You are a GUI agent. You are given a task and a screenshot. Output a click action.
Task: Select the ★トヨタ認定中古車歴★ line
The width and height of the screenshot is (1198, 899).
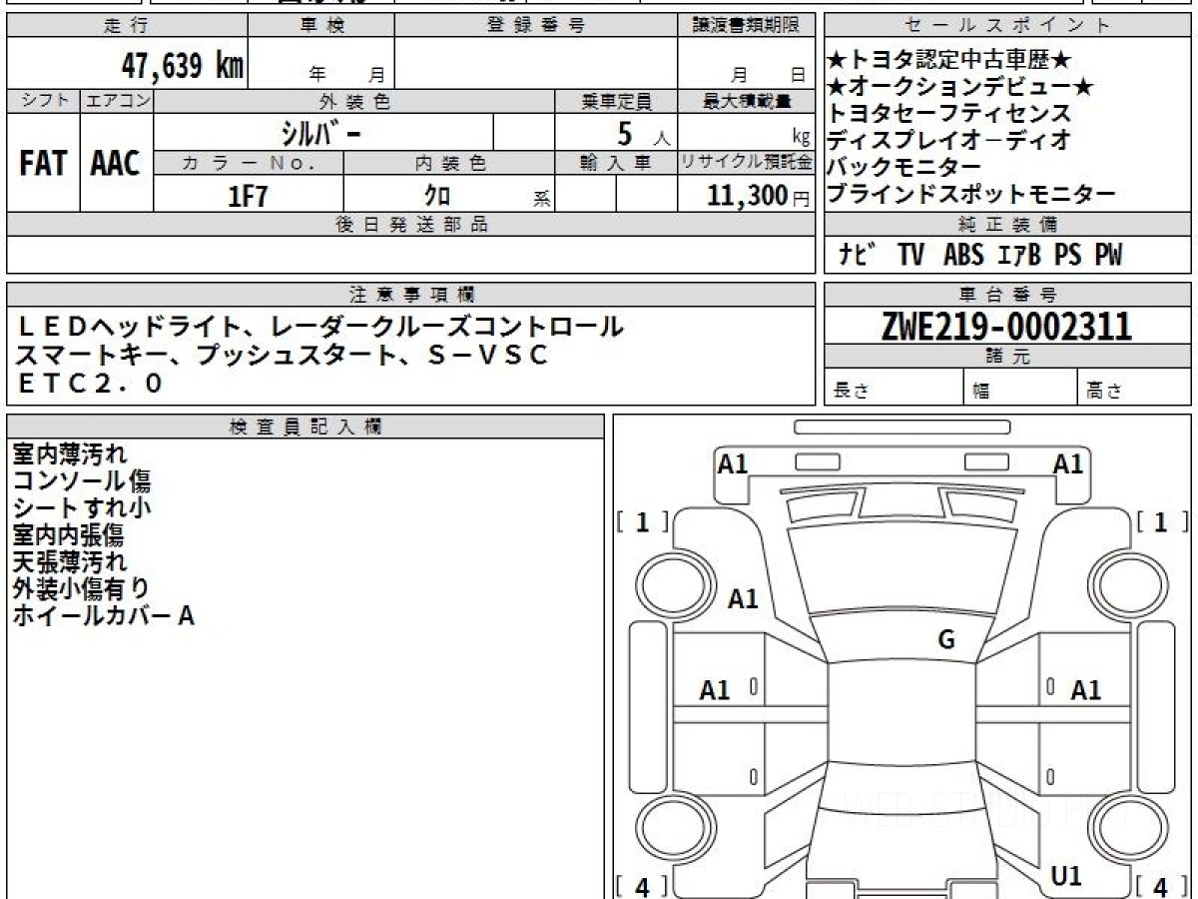950,61
